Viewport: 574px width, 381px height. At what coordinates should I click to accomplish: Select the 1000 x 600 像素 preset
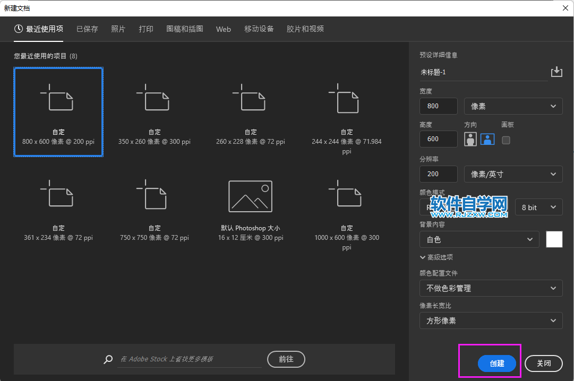tap(346, 196)
